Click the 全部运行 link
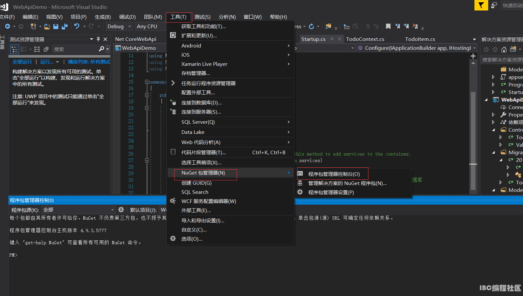 [22, 62]
